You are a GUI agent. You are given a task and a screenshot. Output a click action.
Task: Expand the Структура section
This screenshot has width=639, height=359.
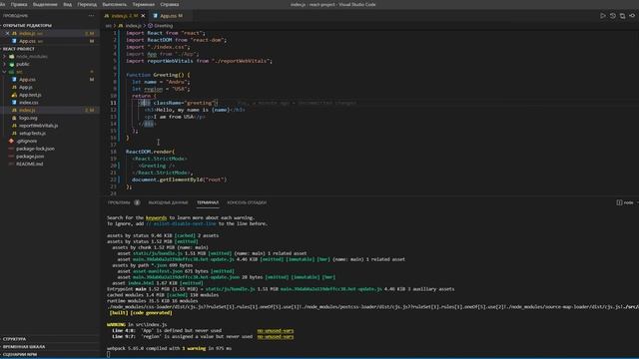pos(15,339)
